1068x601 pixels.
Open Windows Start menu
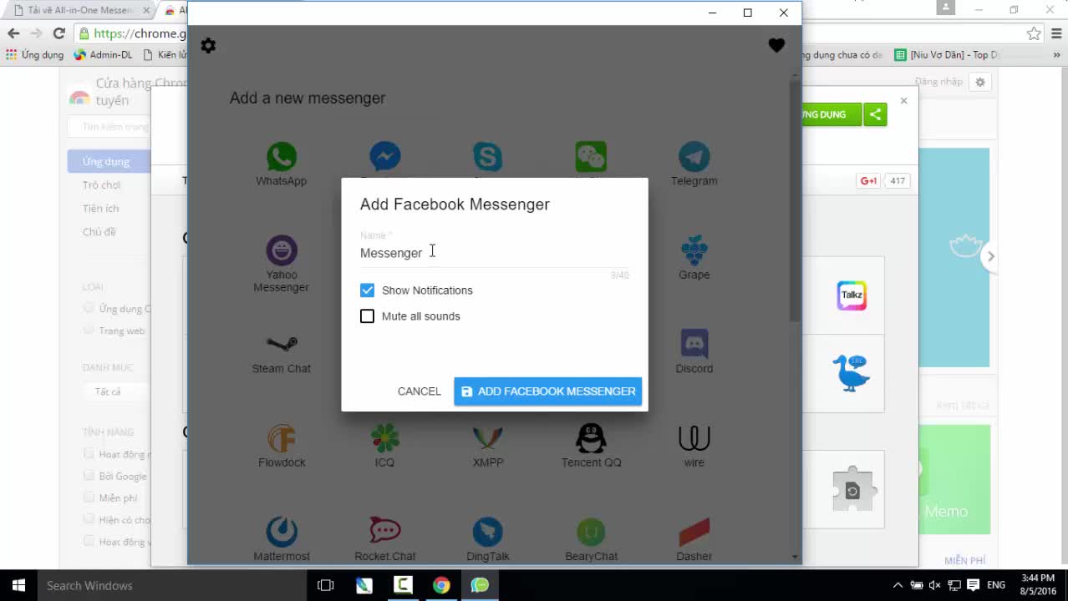[x=18, y=585]
